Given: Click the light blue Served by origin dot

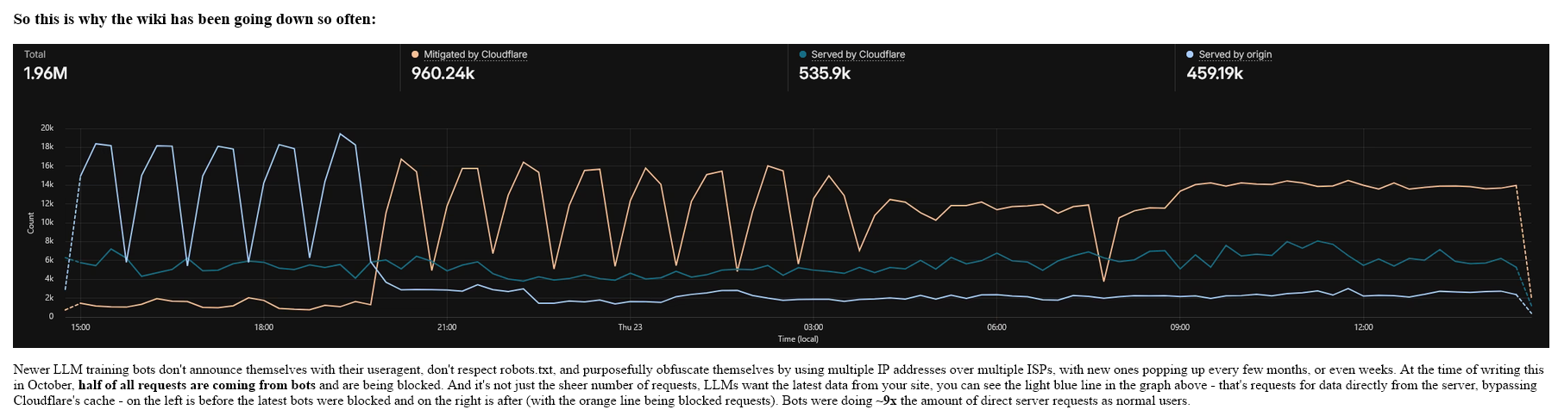Looking at the screenshot, I should click(x=1190, y=54).
